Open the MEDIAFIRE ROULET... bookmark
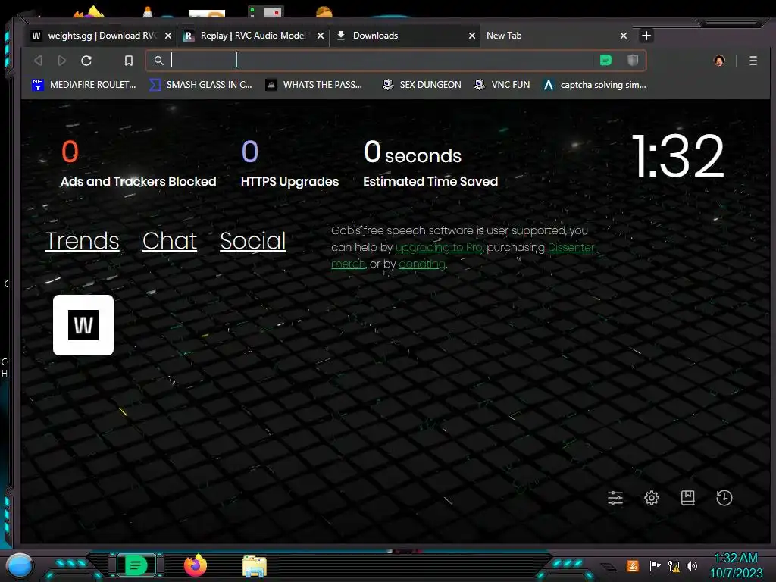This screenshot has width=776, height=582. pyautogui.click(x=83, y=85)
